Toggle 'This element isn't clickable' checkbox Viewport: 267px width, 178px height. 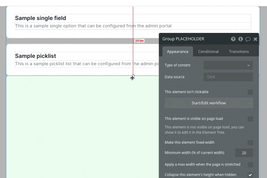(x=250, y=92)
